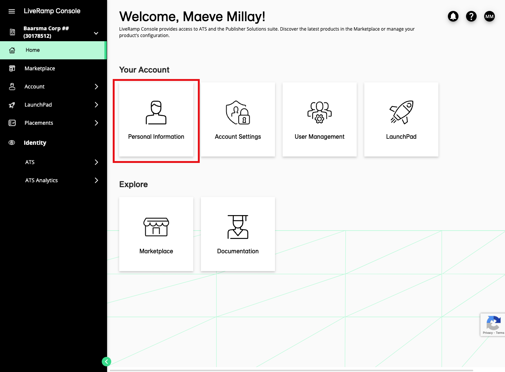Expand the LaunchPad submenu chevron
The width and height of the screenshot is (505, 372).
tap(96, 105)
